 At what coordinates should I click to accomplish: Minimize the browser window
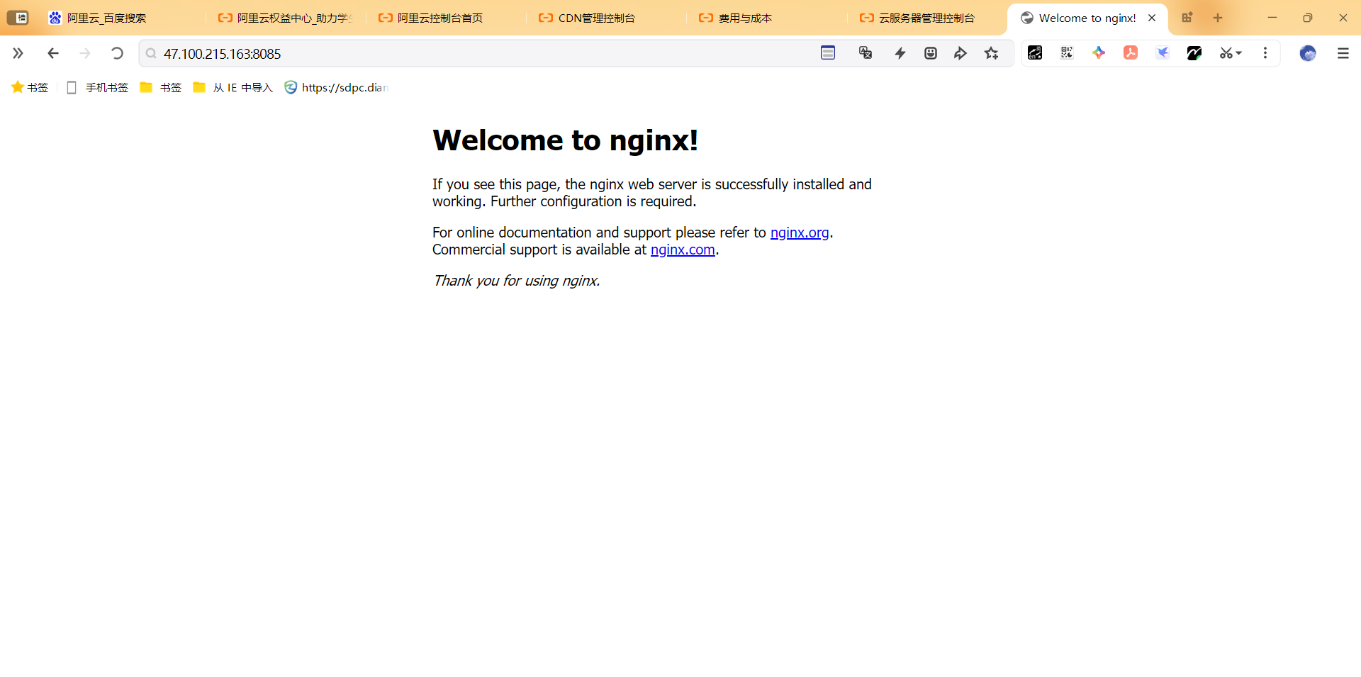(x=1272, y=18)
